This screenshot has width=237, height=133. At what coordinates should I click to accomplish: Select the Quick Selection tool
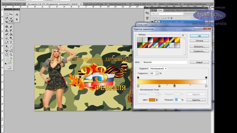click(x=11, y=18)
